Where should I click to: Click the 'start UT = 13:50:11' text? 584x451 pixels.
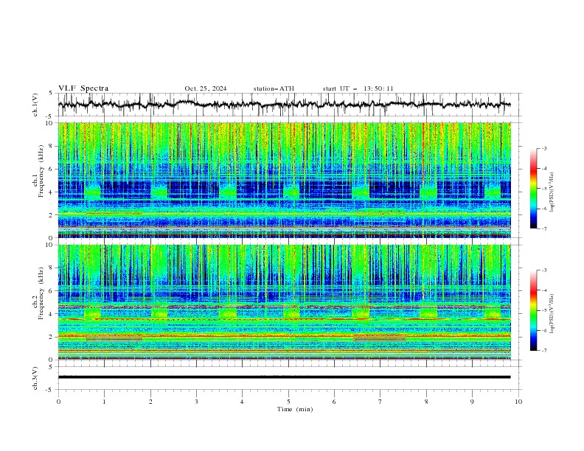(358, 88)
